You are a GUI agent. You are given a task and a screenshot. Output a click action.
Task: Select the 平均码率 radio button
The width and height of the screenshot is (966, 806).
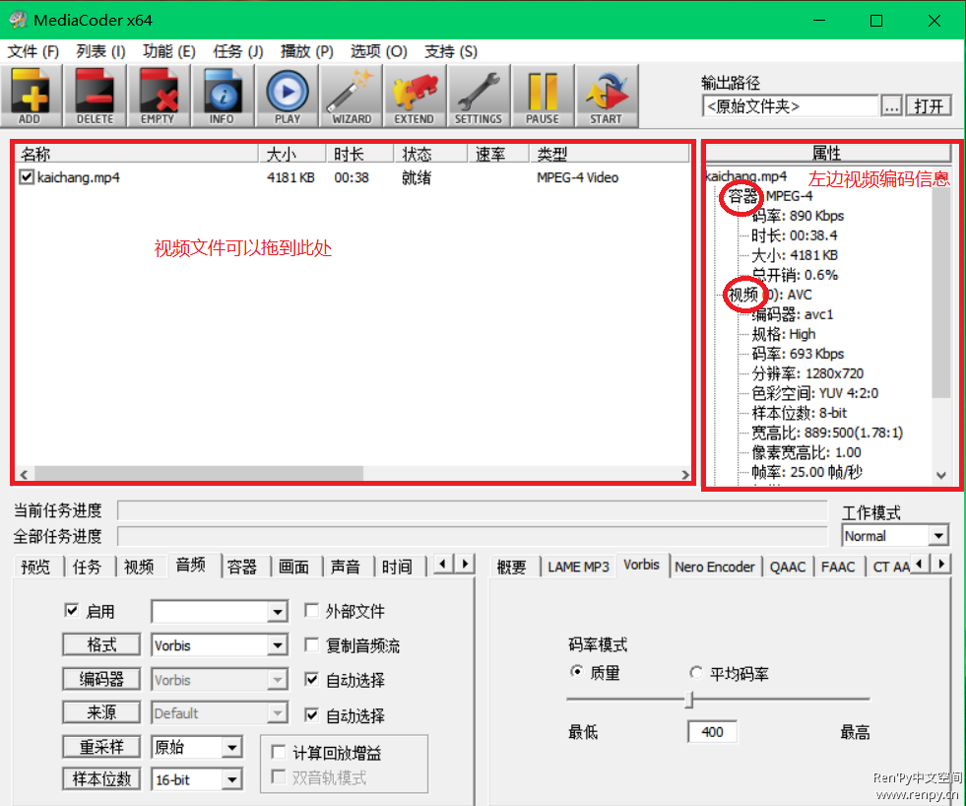[696, 673]
